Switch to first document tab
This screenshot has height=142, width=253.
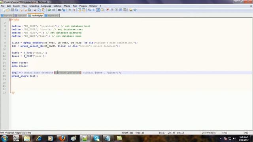coord(7,15)
